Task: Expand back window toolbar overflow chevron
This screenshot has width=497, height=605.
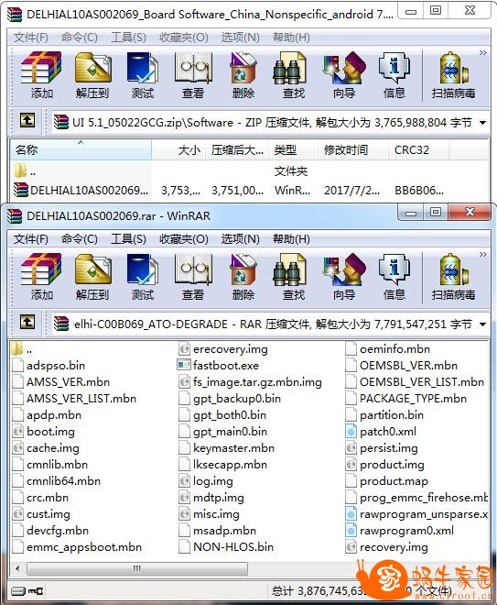Action: (483, 53)
